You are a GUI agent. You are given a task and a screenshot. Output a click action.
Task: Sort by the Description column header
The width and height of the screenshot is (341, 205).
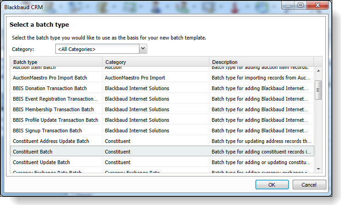(261, 62)
